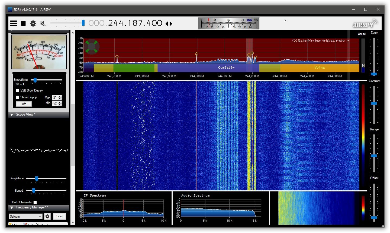Adjust the Zoom slider on the right
The width and height of the screenshot is (390, 233).
click(374, 74)
